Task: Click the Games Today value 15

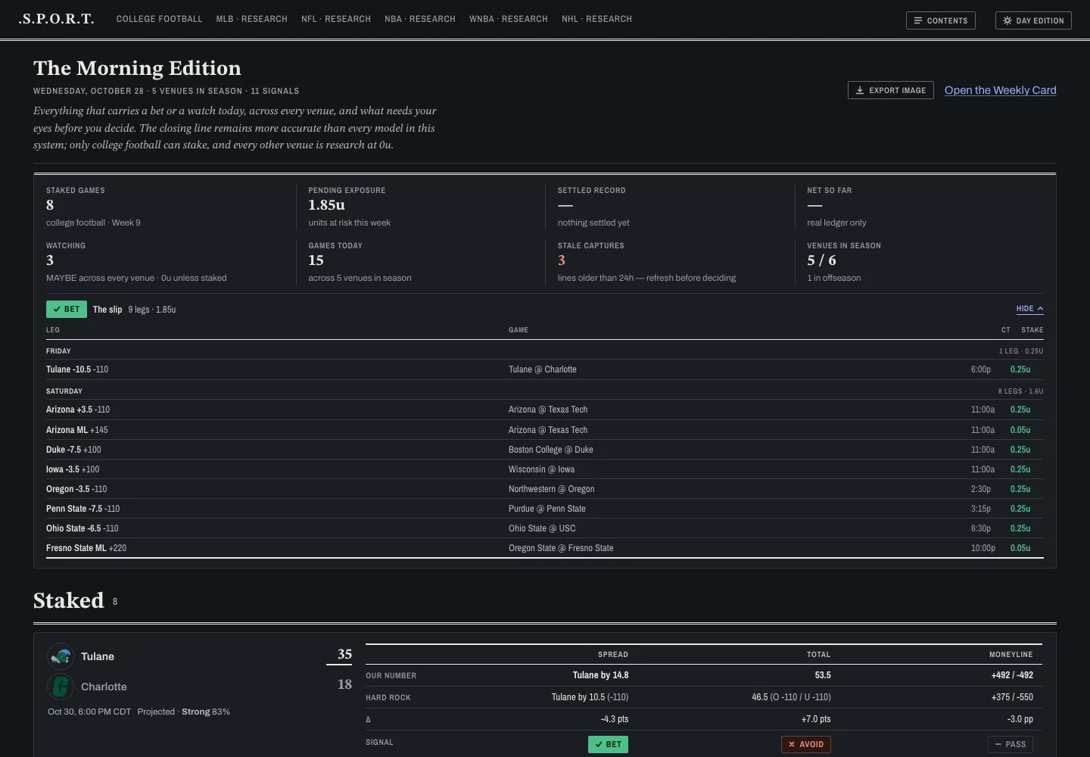Action: tap(316, 260)
